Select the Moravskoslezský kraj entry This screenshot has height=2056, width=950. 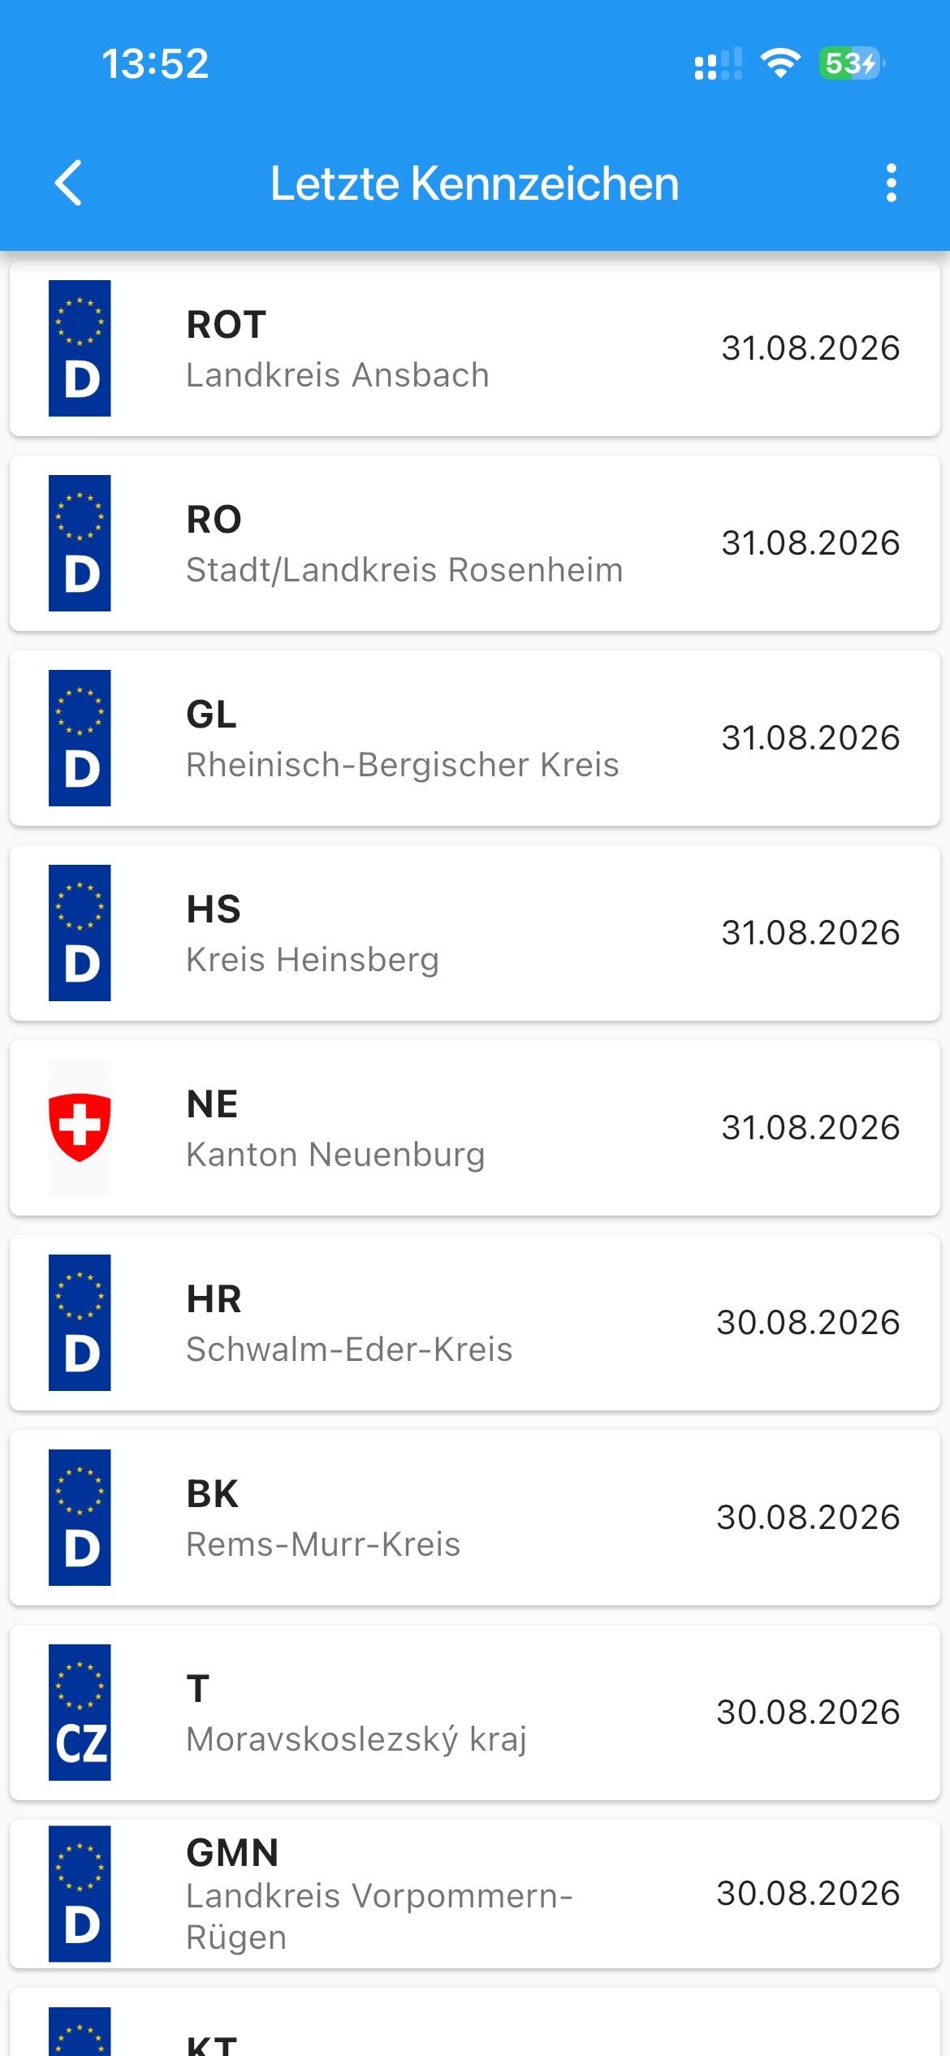point(474,1713)
